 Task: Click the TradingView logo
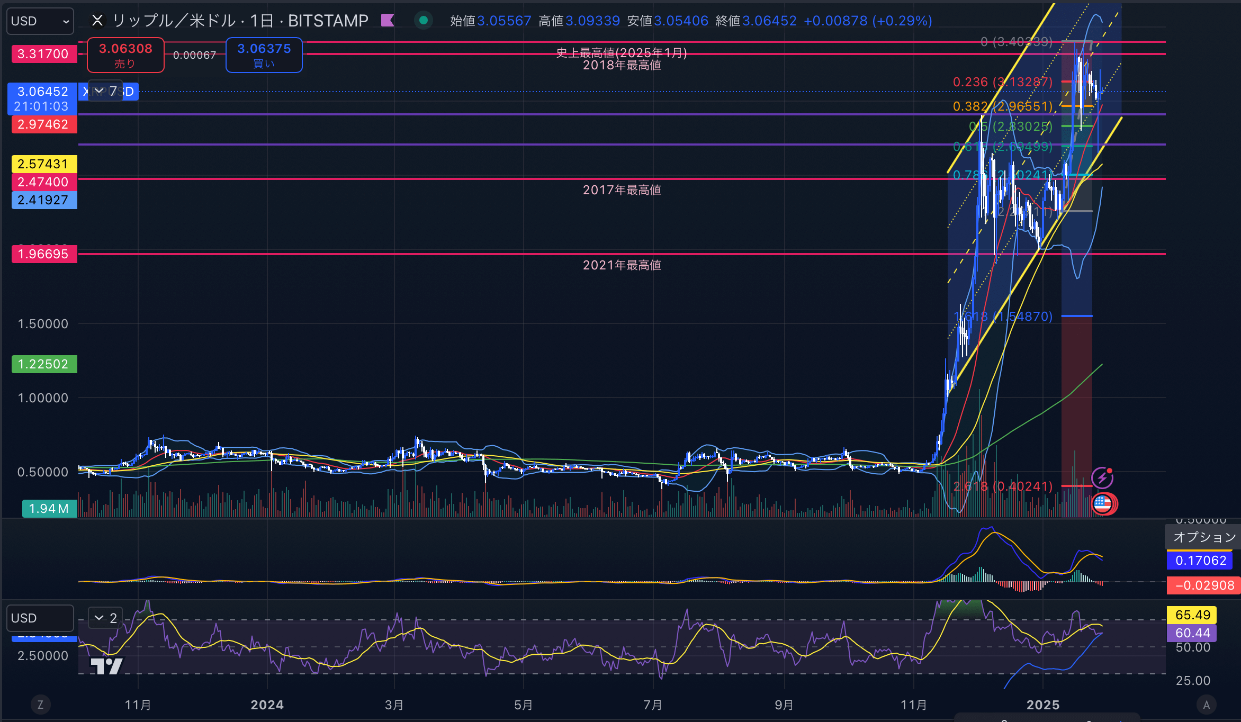tap(107, 666)
